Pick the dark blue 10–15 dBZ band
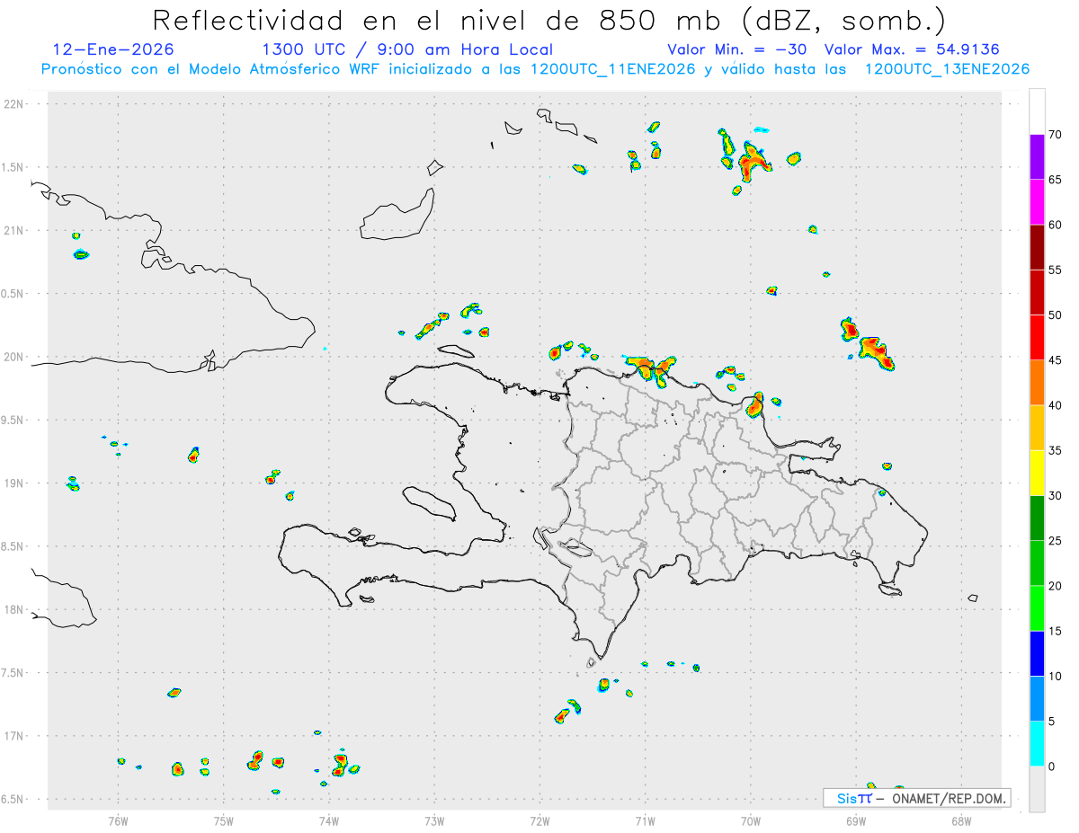The height and width of the screenshot is (833, 1079). pyautogui.click(x=1037, y=653)
